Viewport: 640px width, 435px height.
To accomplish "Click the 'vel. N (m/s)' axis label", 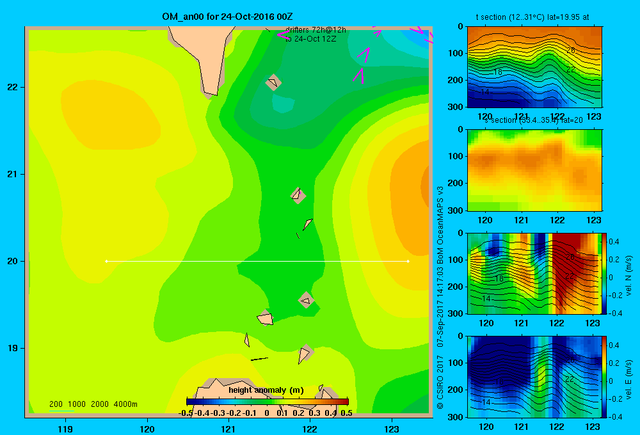I will pos(629,276).
